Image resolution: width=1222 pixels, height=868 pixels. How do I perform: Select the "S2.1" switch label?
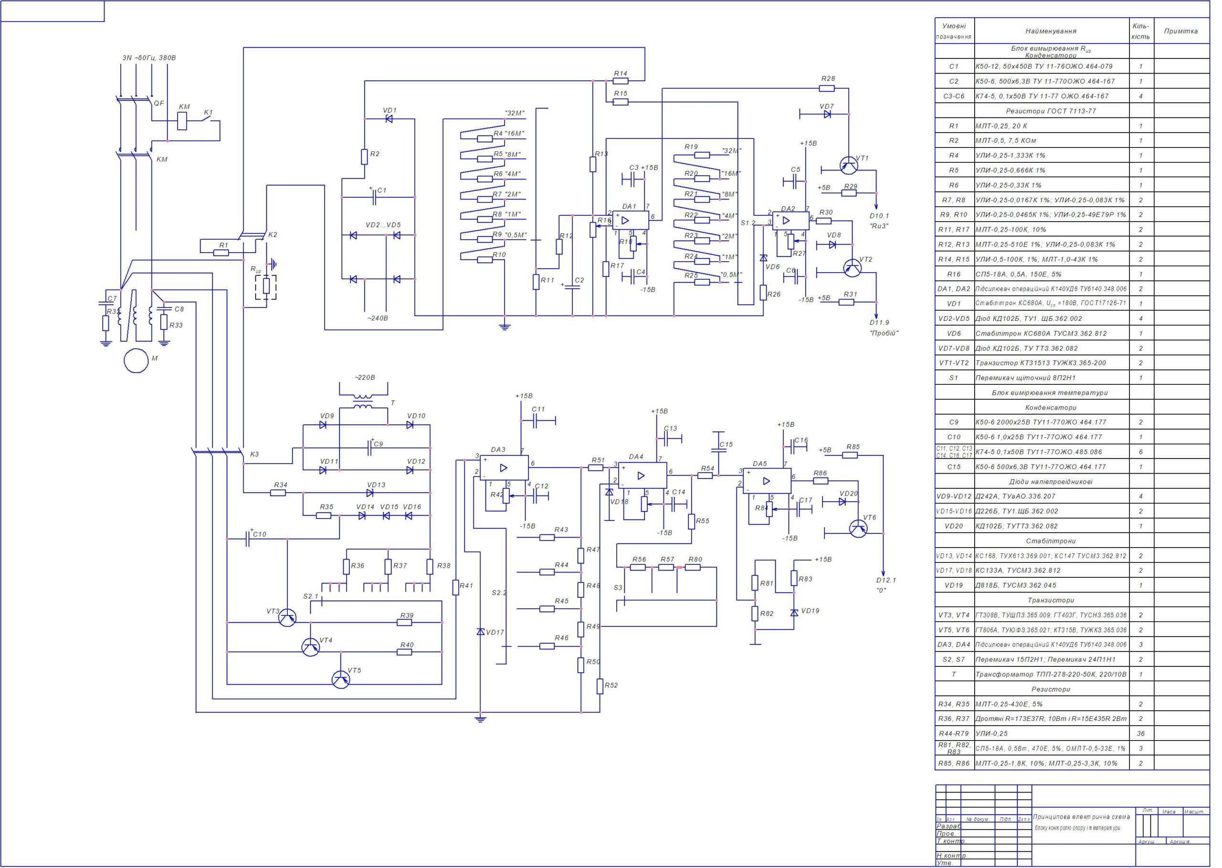[x=310, y=596]
